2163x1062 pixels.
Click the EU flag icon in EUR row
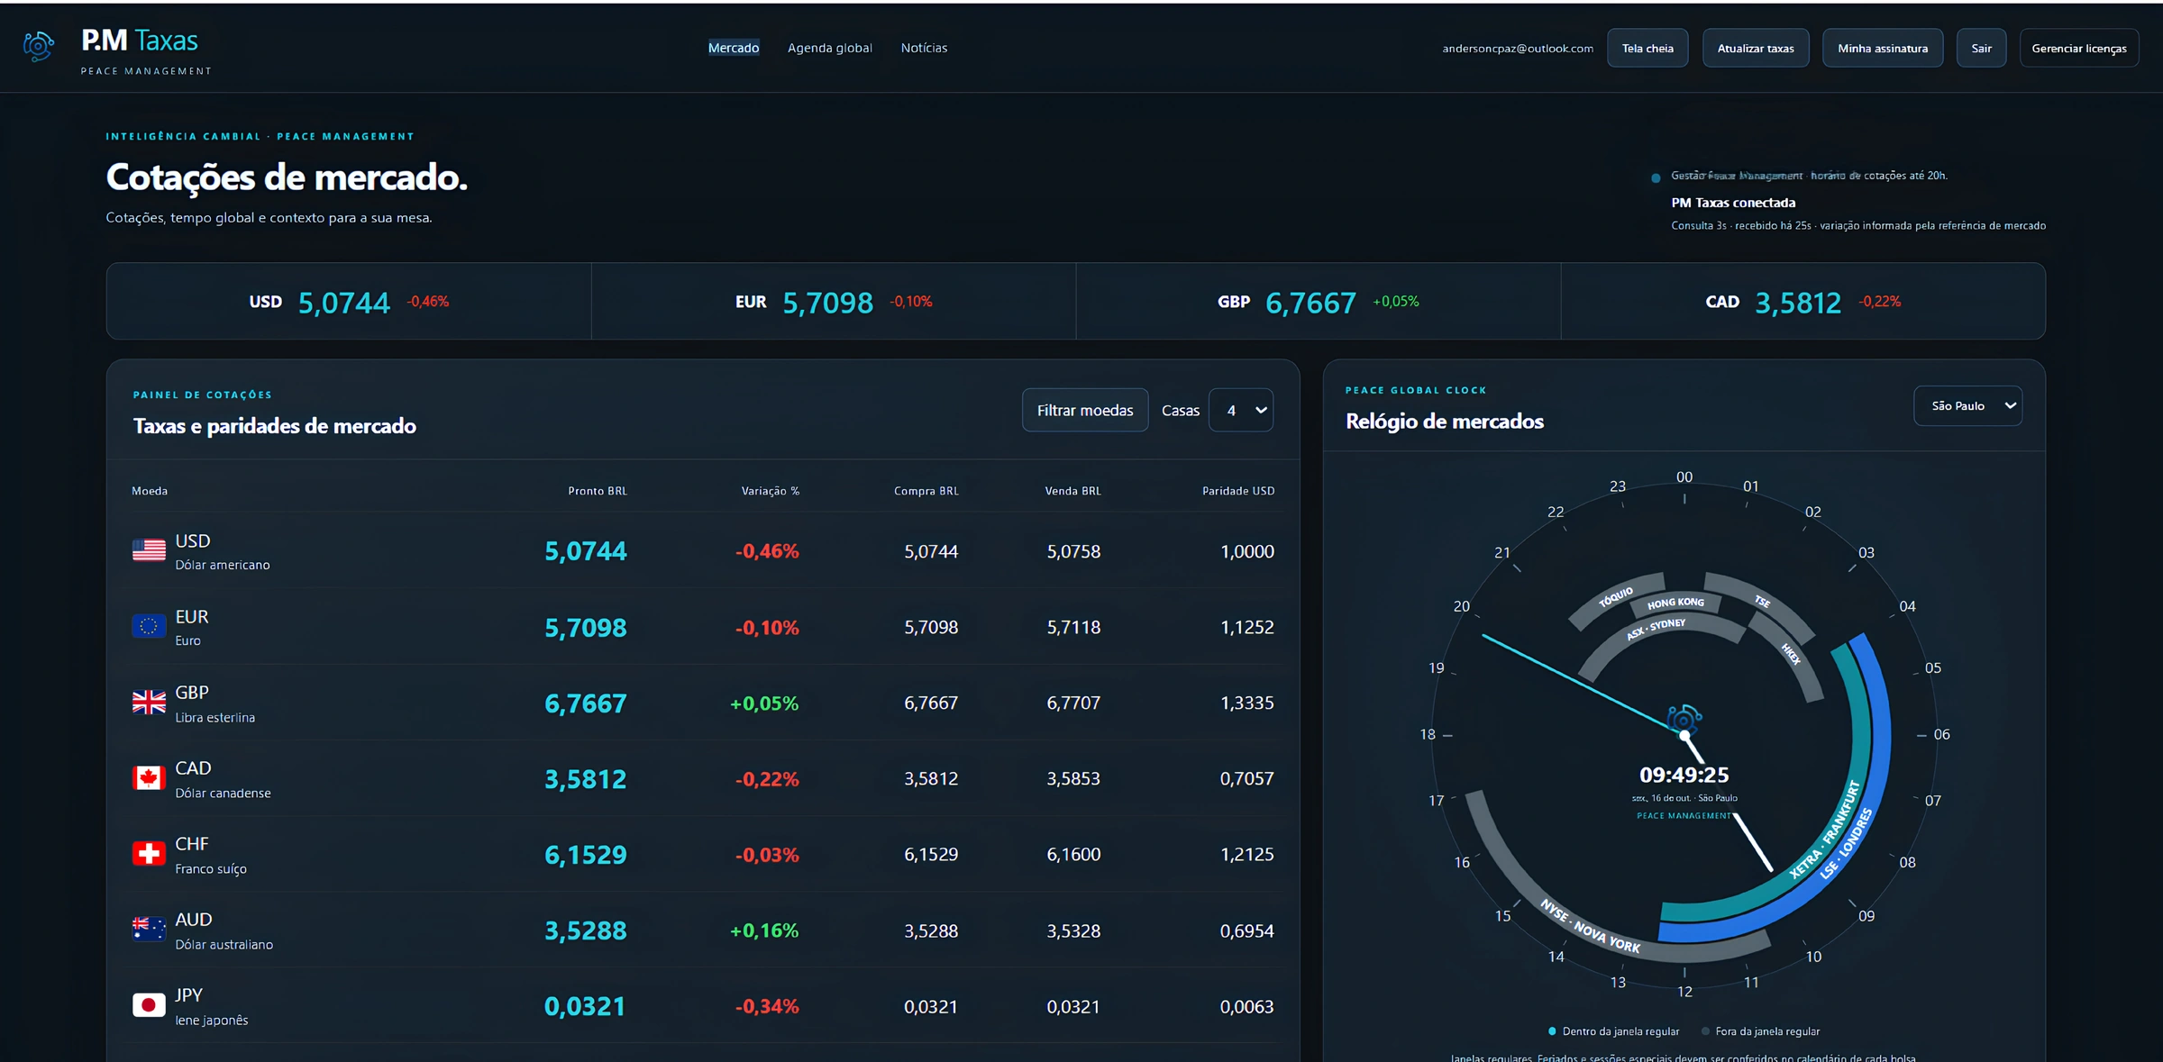pyautogui.click(x=149, y=626)
